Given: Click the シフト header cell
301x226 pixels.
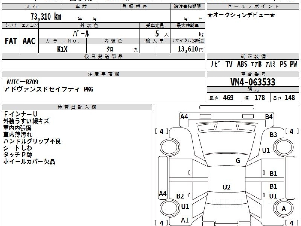Looking at the screenshot, I should [11, 25].
